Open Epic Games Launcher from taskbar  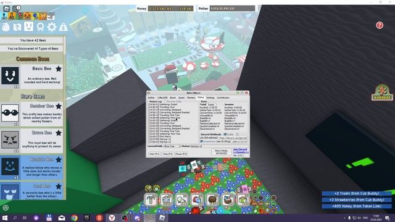[x=86, y=218]
